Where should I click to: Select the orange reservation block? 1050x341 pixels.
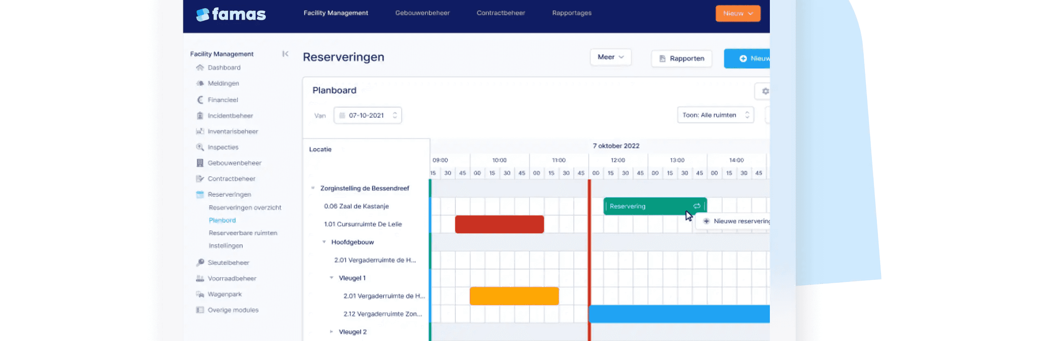tap(514, 296)
